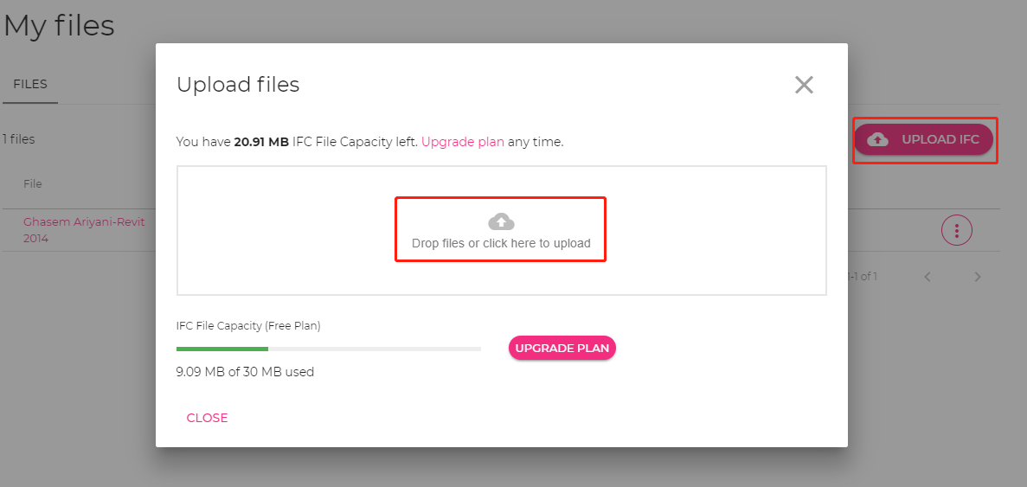1027x487 pixels.
Task: Close the Upload files dialog with X icon
Action: click(x=804, y=85)
